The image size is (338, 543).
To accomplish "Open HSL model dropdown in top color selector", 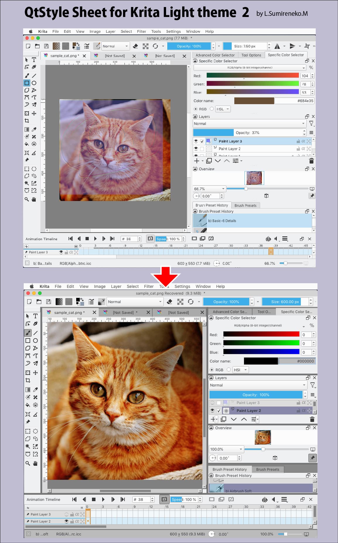I will (223, 109).
